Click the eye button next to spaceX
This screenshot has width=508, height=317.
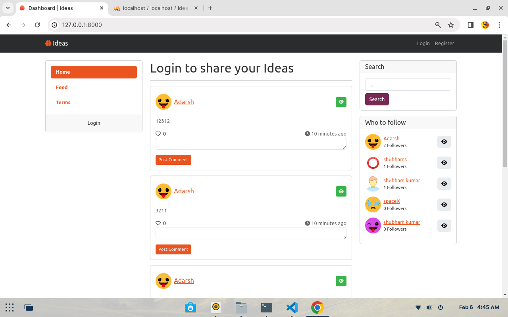pos(444,204)
